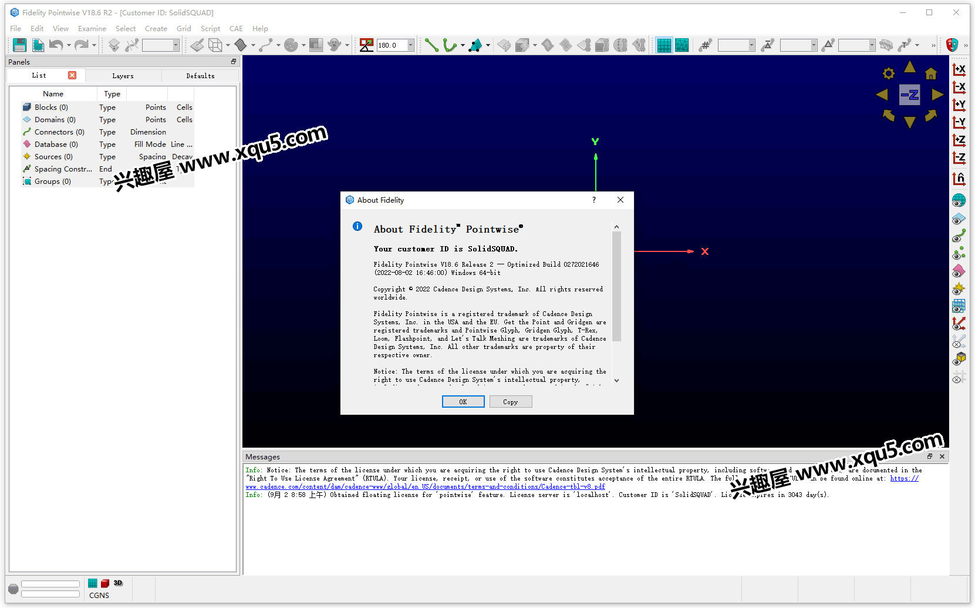Click OK in About Fidelity dialog
This screenshot has width=975, height=608.
pos(463,402)
